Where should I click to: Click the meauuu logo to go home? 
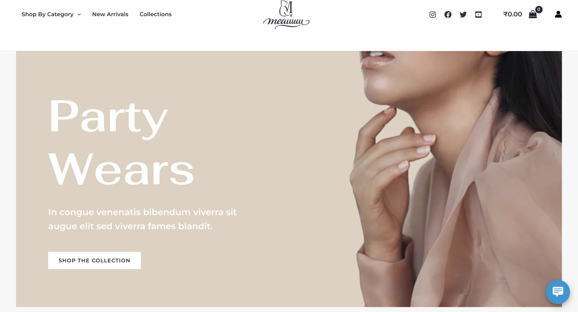286,14
